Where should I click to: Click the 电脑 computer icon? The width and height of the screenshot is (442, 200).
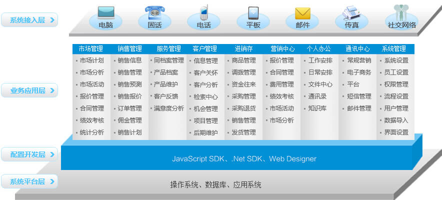click(105, 12)
